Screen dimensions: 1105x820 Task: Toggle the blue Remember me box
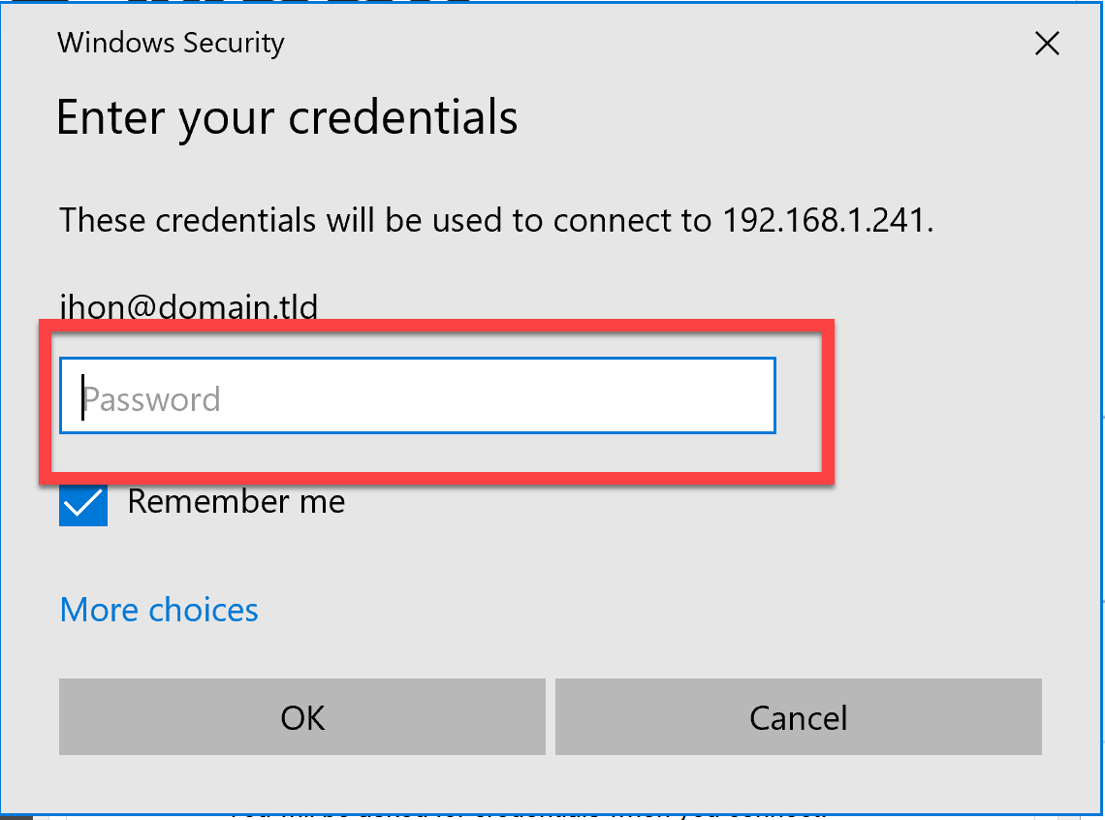(83, 503)
